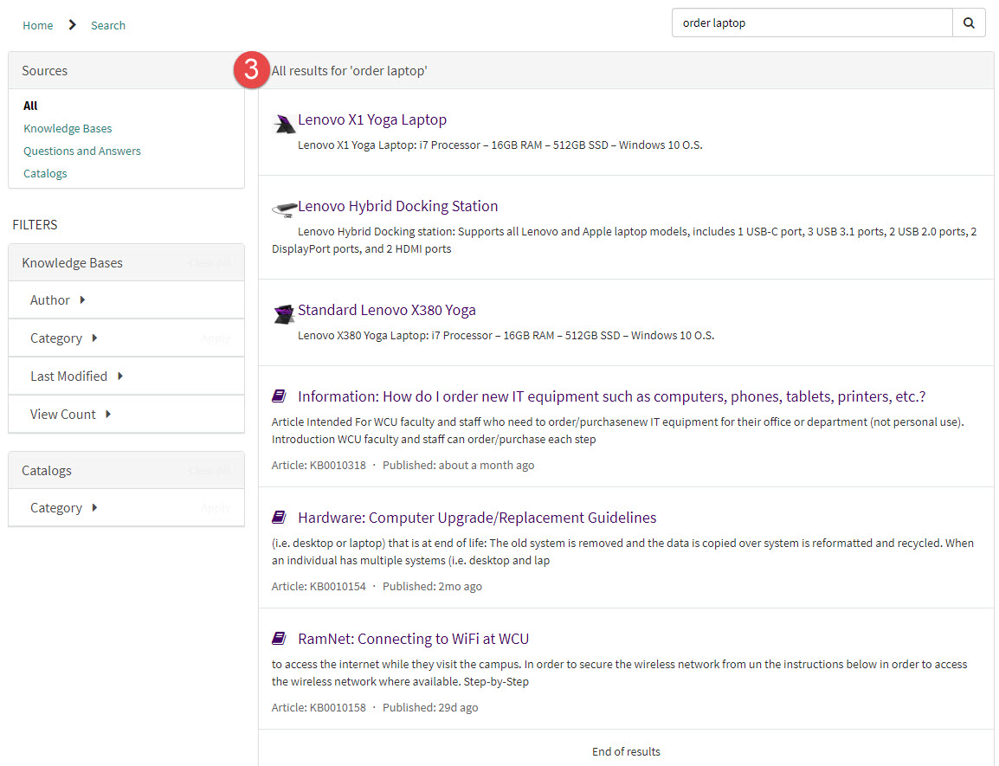Expand Category filter under Knowledge Bases
This screenshot has height=766, width=999.
63,338
